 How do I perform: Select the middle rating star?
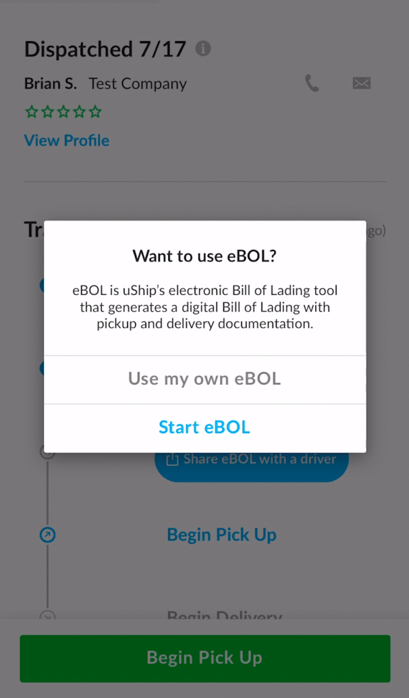[x=63, y=112]
